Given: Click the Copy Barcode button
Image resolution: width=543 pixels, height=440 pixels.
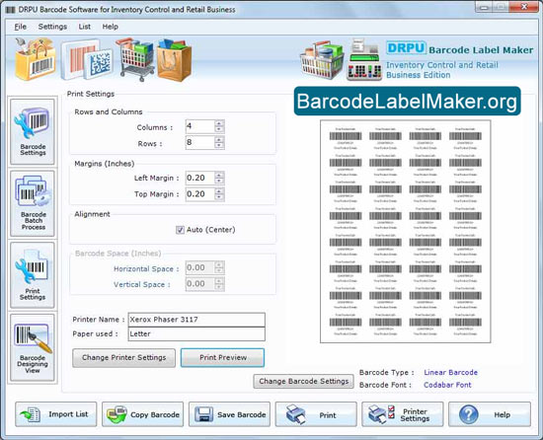Looking at the screenshot, I should (x=143, y=414).
